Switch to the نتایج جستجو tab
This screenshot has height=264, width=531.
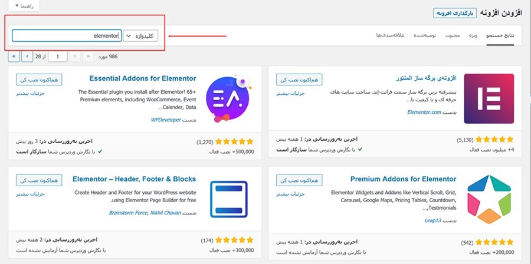500,35
